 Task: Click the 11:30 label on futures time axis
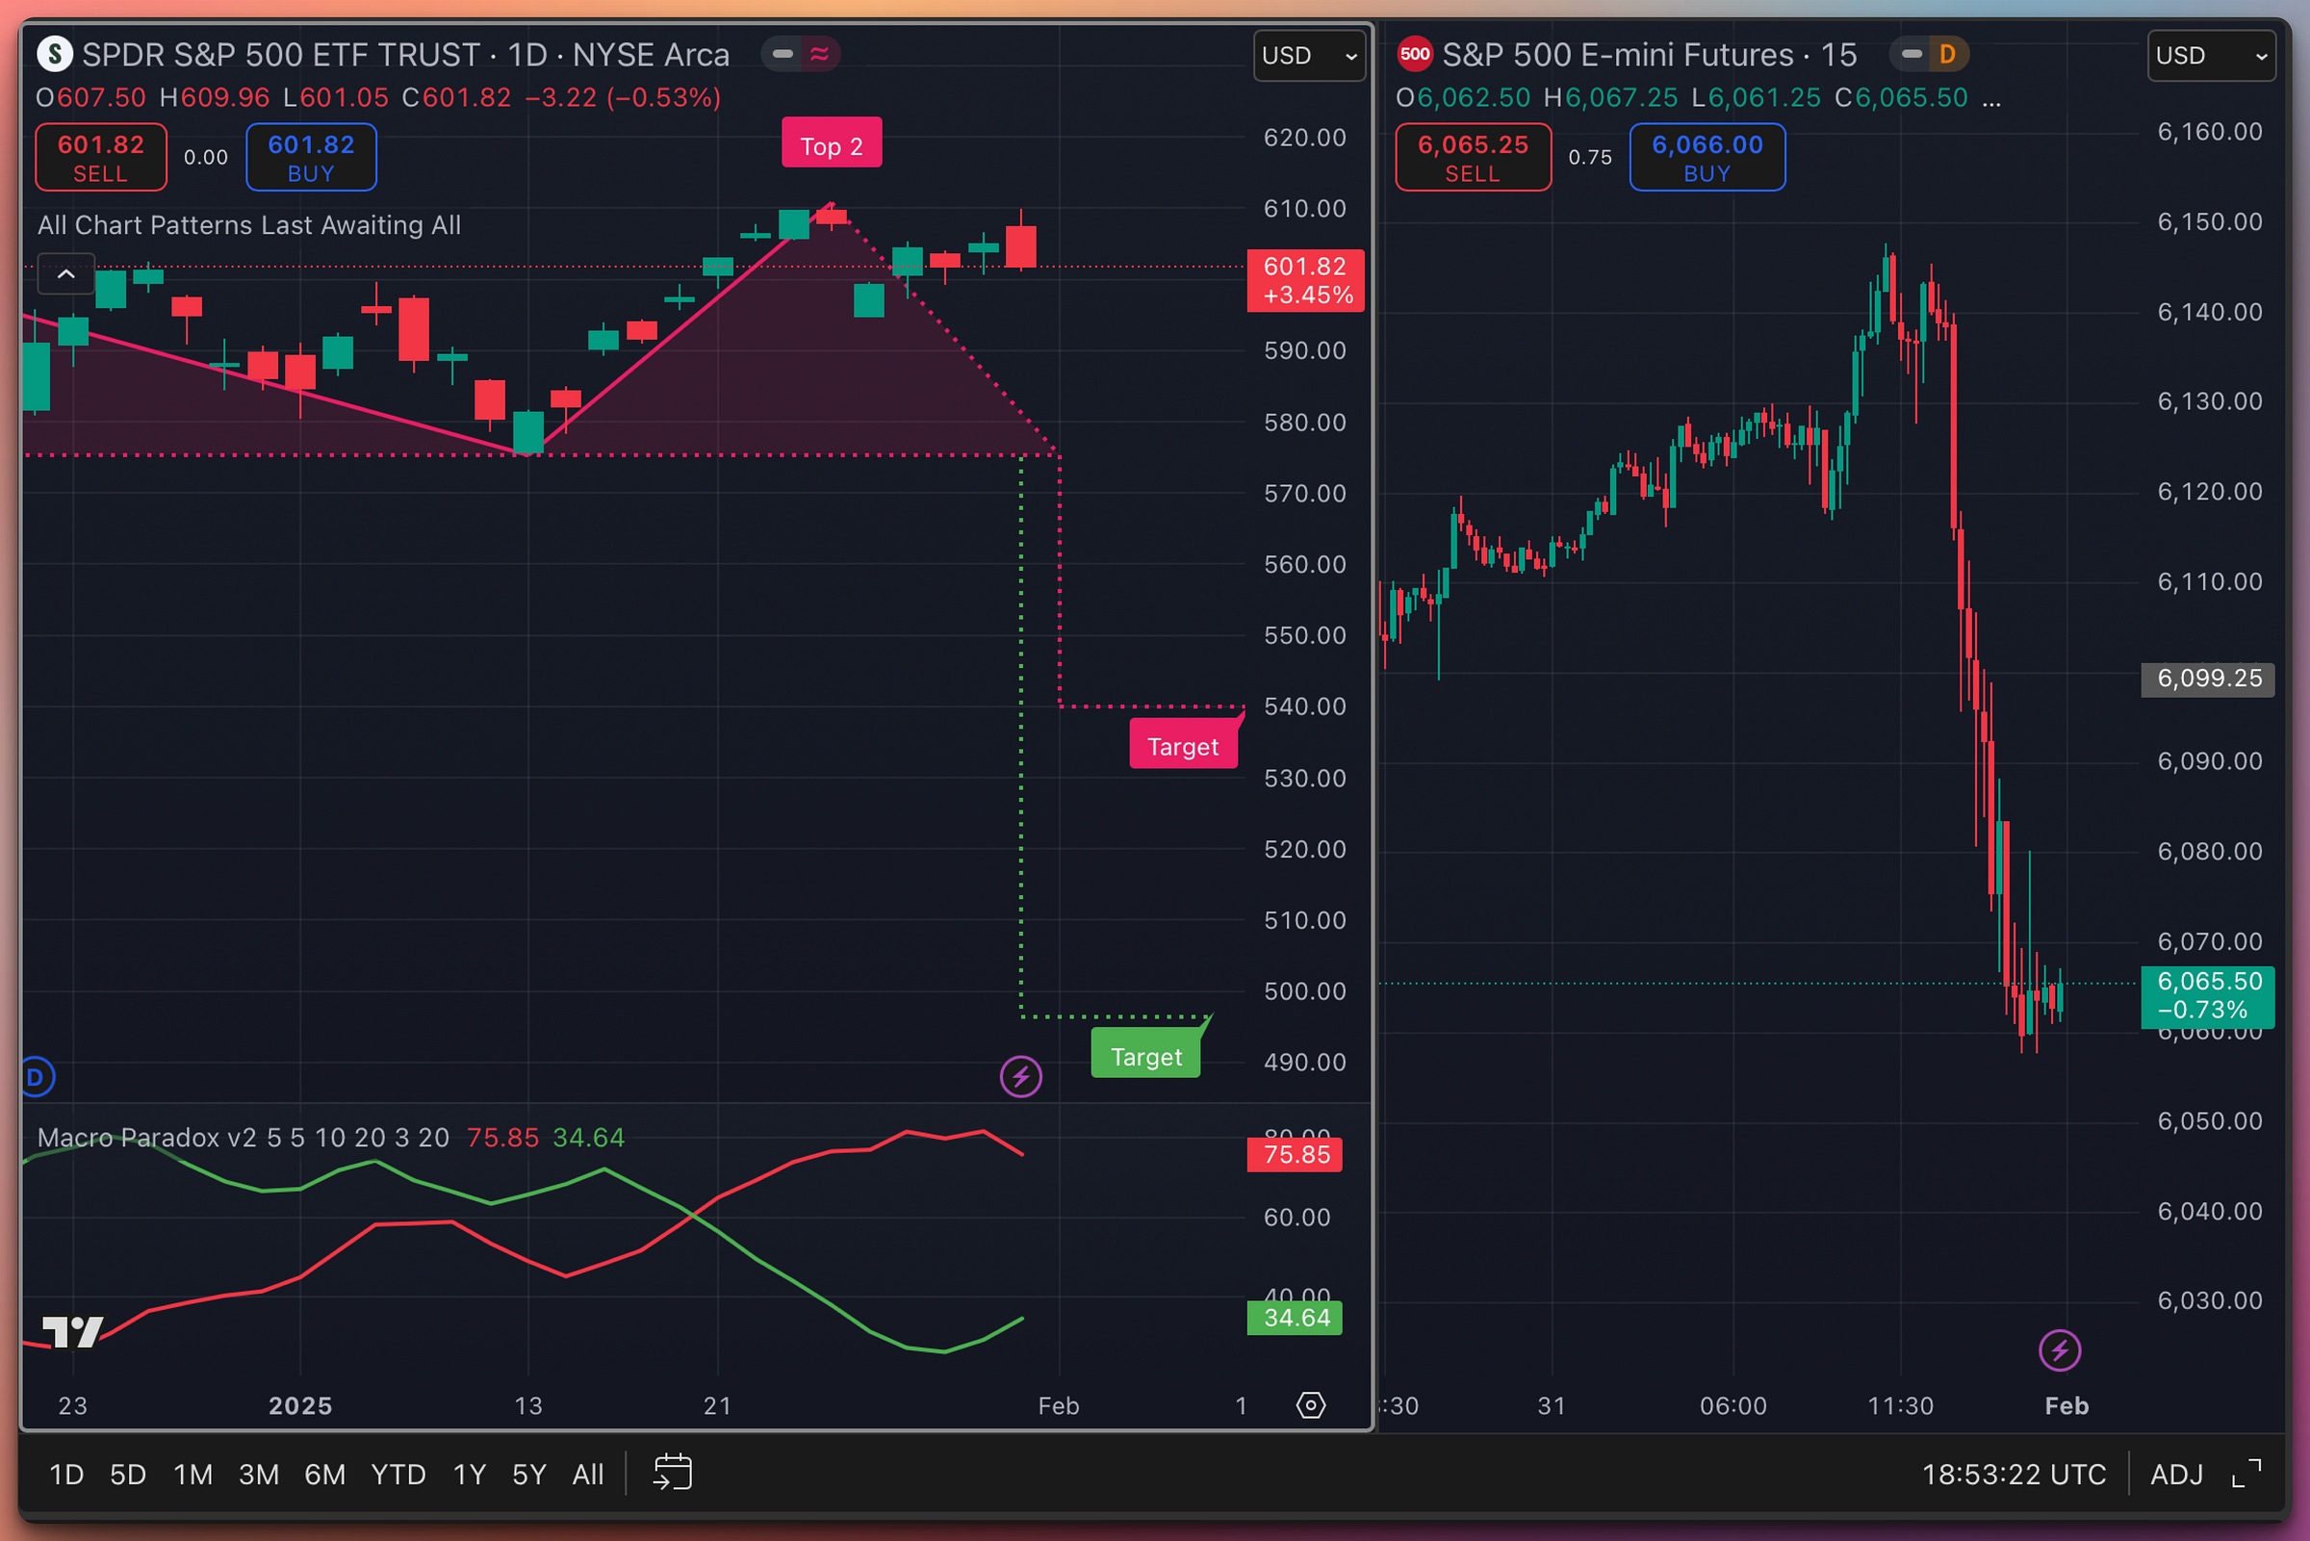[1900, 1405]
